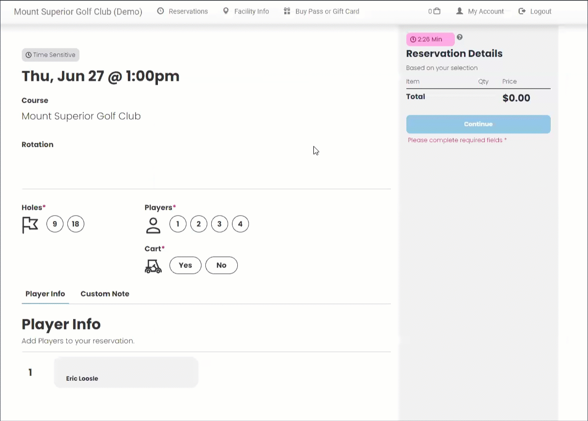This screenshot has height=421, width=588.
Task: Switch to the Custom Note tab
Action: (105, 294)
